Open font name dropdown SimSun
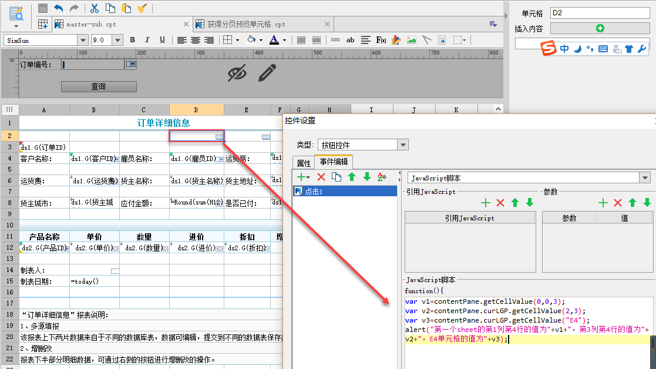656x369 pixels. [x=83, y=40]
